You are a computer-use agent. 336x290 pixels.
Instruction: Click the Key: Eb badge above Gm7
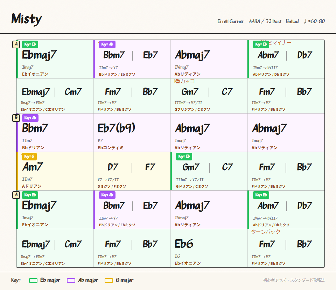pyautogui.click(x=184, y=157)
